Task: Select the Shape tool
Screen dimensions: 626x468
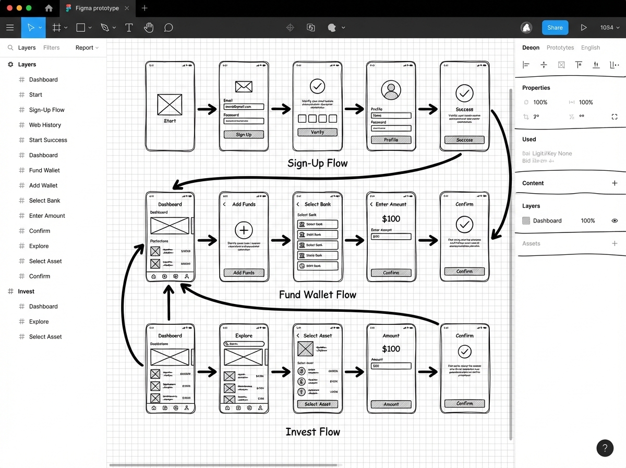Action: point(80,27)
